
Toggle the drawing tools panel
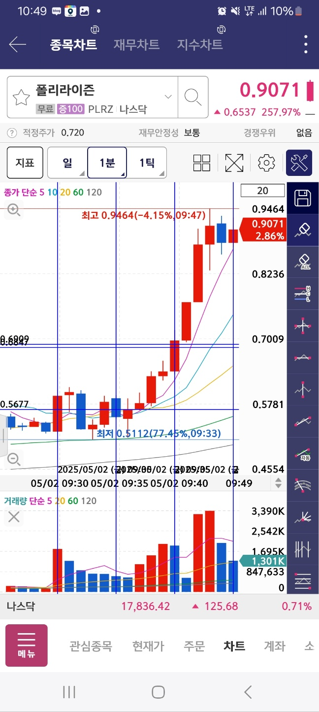(299, 163)
